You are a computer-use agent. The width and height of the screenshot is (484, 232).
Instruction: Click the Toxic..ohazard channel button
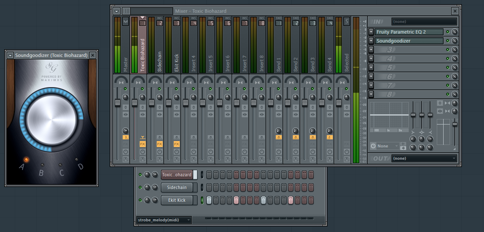(177, 175)
